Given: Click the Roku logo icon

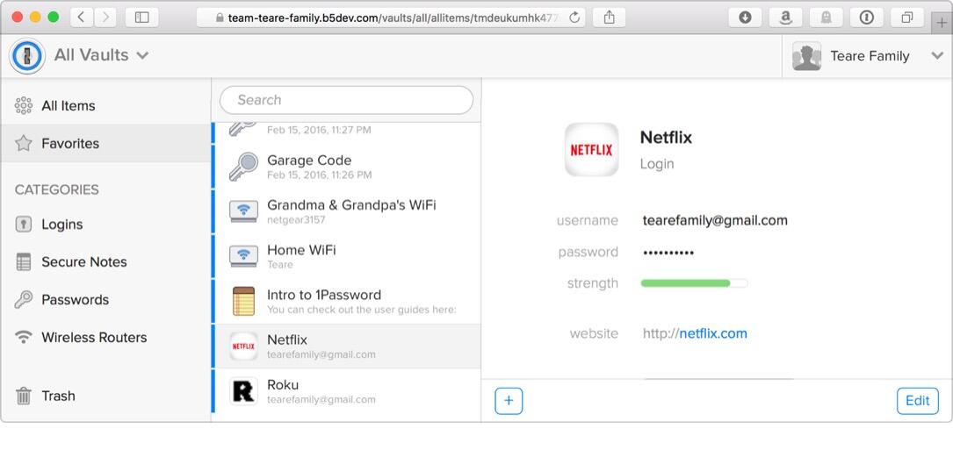Looking at the screenshot, I should click(x=243, y=391).
